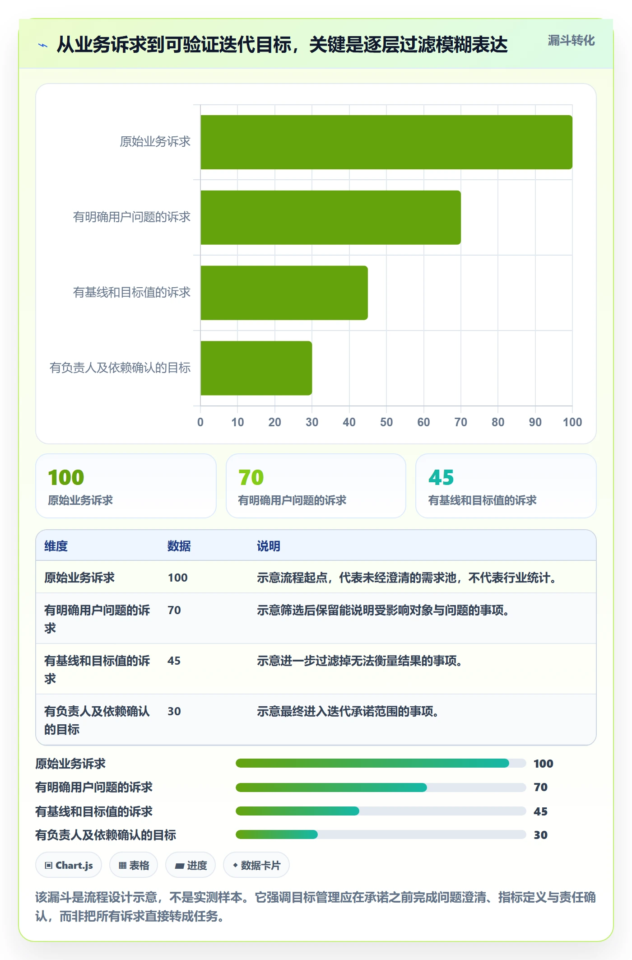Click the chart bar for 有负责人及依赖确认的目标
Screen dimensions: 632x960
click(x=256, y=368)
